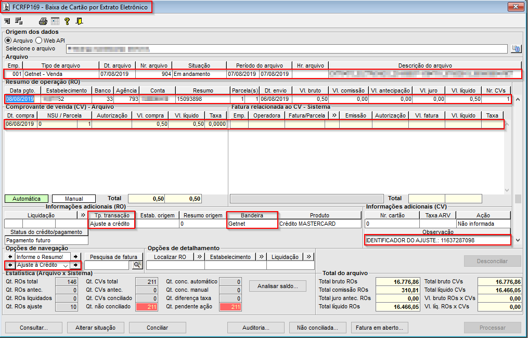Click Total comissão ROs value 310,81

point(397,290)
